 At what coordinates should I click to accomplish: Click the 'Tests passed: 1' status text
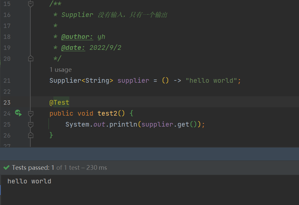pyautogui.click(x=33, y=167)
